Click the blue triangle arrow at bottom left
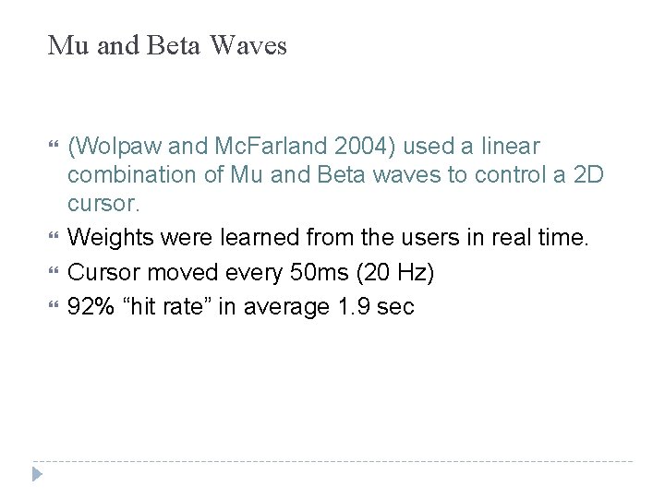665x498 pixels. [37, 474]
